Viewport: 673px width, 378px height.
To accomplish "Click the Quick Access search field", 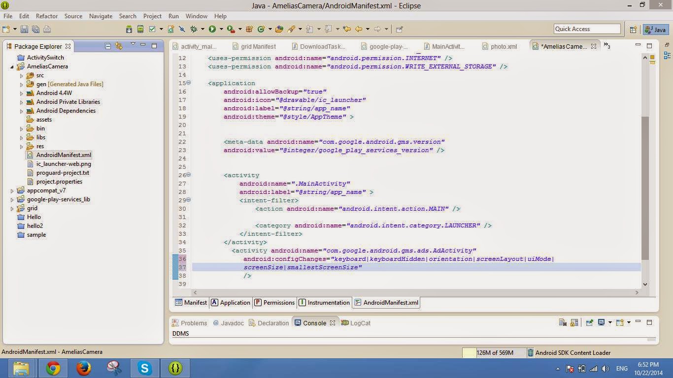I will point(587,29).
